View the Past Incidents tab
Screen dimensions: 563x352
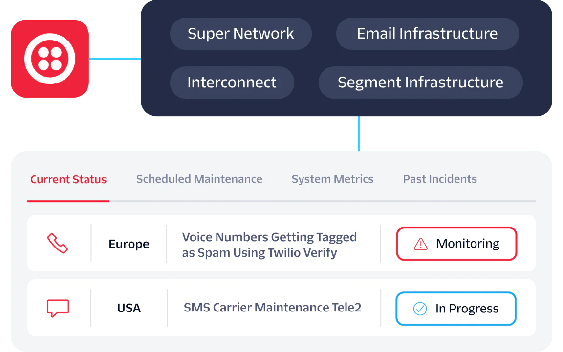pyautogui.click(x=440, y=179)
